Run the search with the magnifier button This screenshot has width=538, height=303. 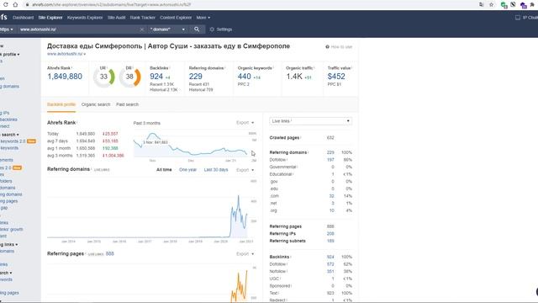pos(197,29)
